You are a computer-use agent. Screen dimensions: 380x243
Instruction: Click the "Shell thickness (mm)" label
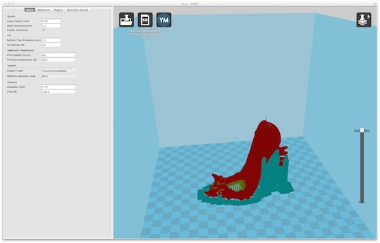(x=20, y=26)
